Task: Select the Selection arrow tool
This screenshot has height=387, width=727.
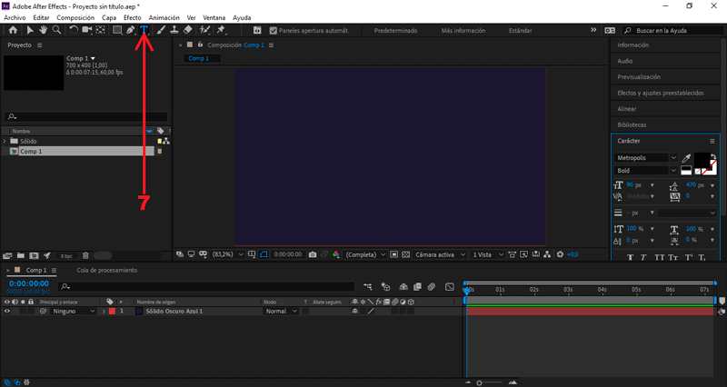Action: 30,30
